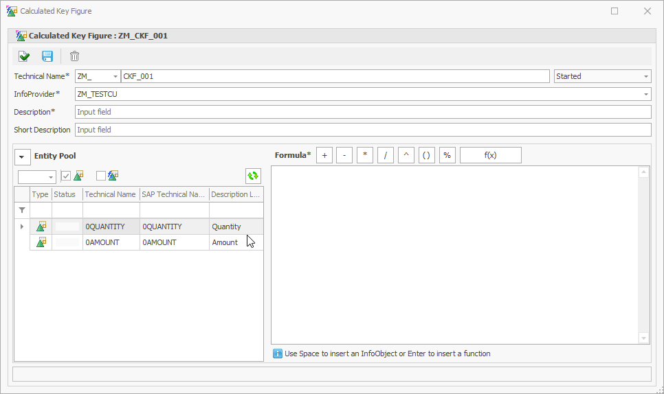
Task: Open the ZM_ prefix dropdown
Action: 115,76
